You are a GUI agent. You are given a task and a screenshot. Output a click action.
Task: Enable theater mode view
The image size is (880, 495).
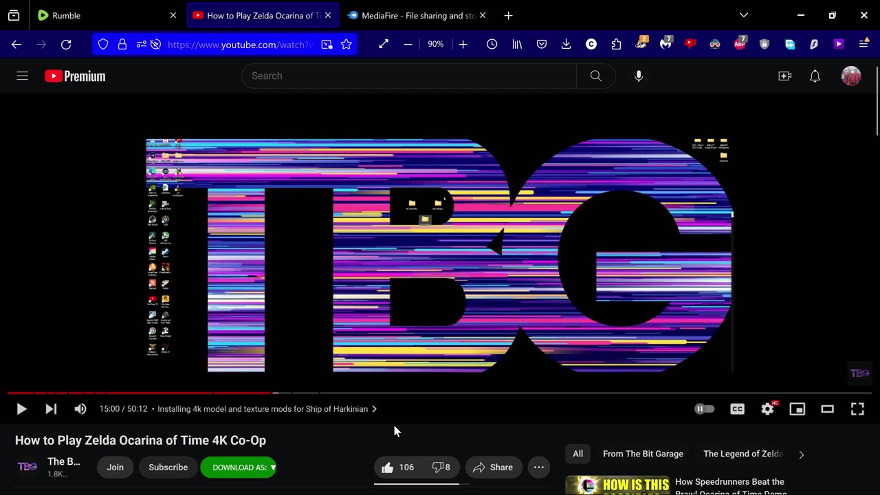point(828,409)
